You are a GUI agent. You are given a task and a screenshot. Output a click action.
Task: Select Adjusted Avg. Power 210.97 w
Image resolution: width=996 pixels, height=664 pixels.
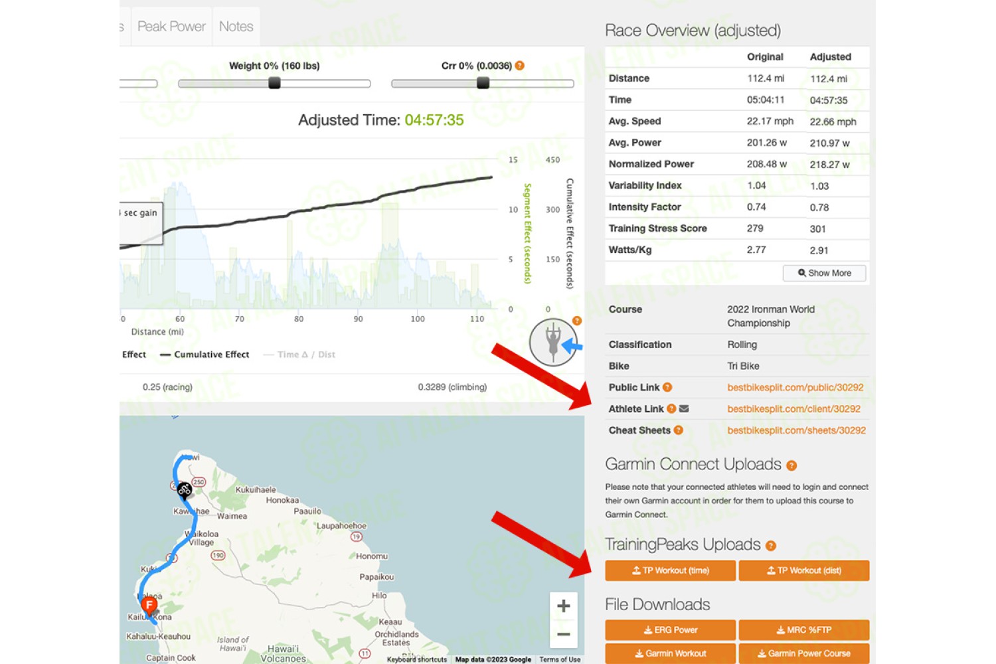pos(829,143)
